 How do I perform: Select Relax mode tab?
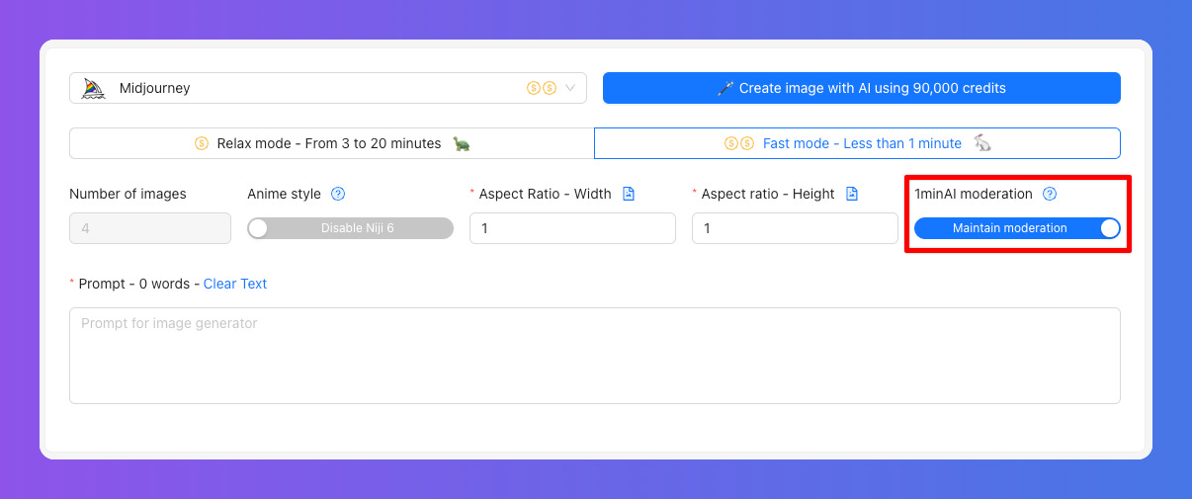pos(332,143)
